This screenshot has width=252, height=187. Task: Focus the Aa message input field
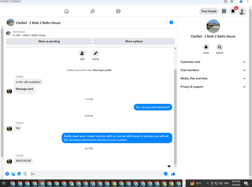pyautogui.click(x=97, y=174)
